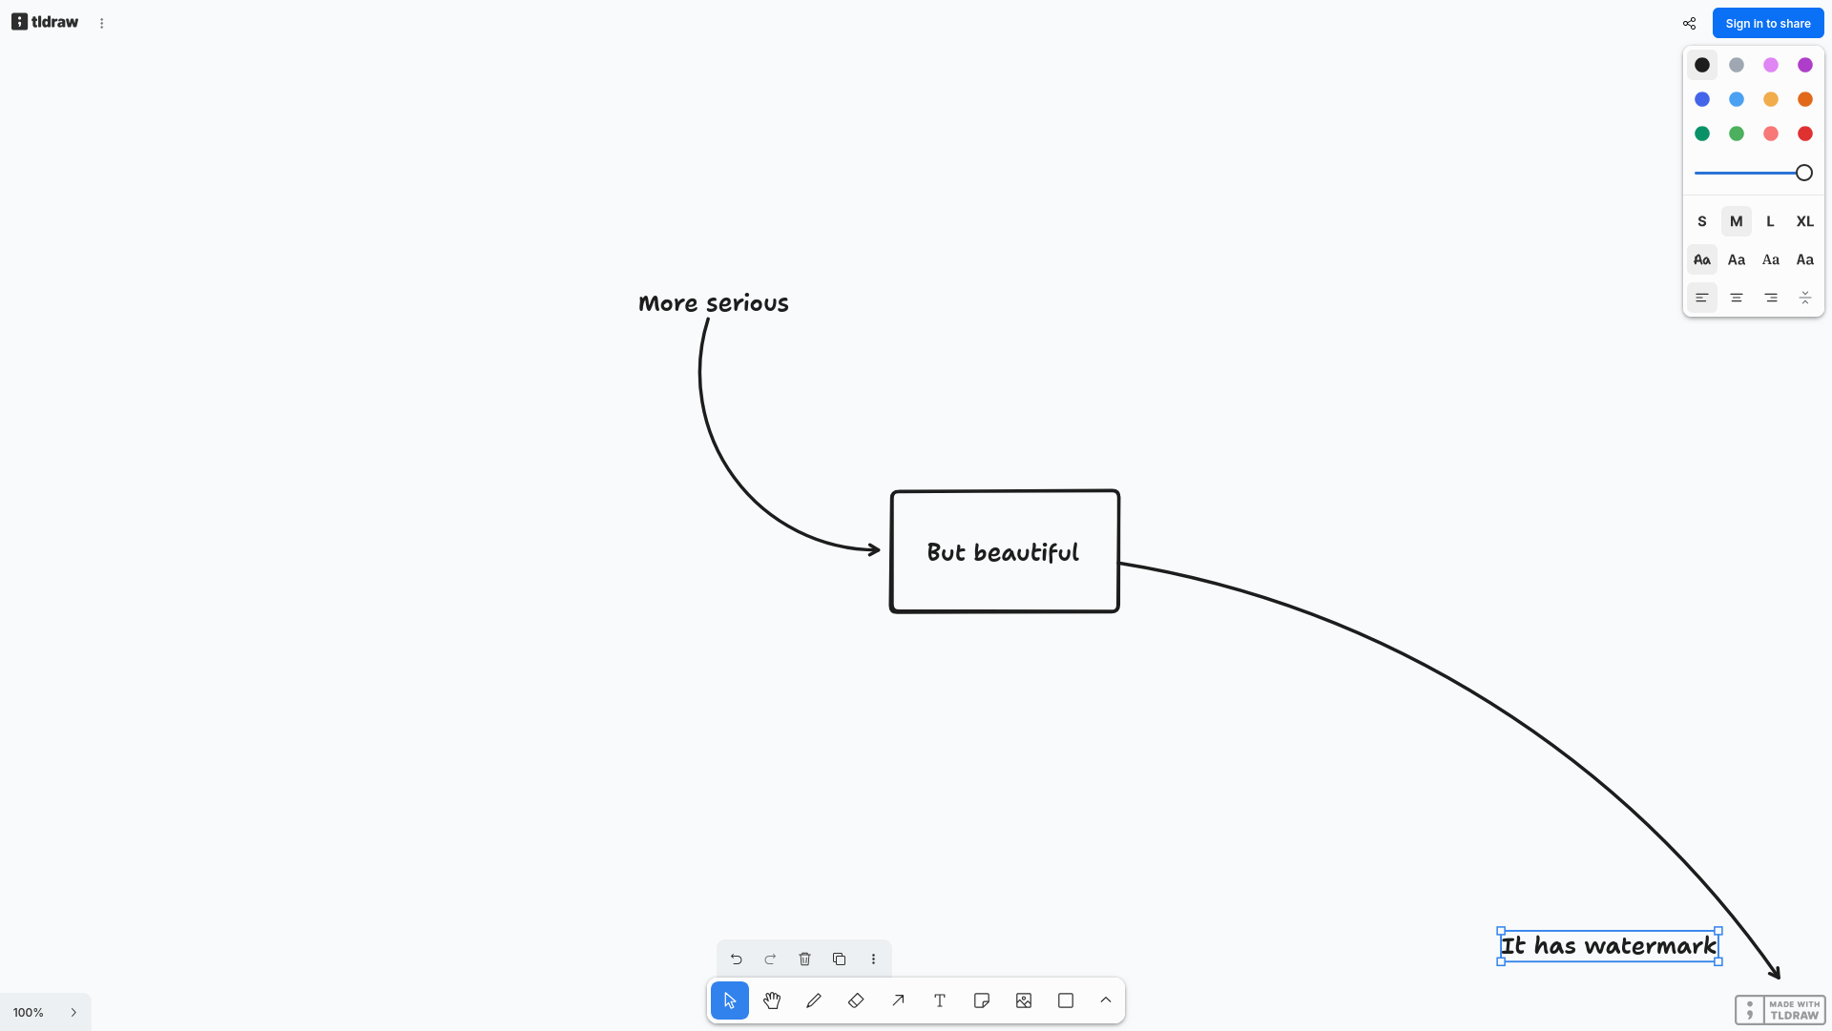The height and width of the screenshot is (1031, 1832).
Task: Select the Sticky Note tool
Action: (982, 1000)
